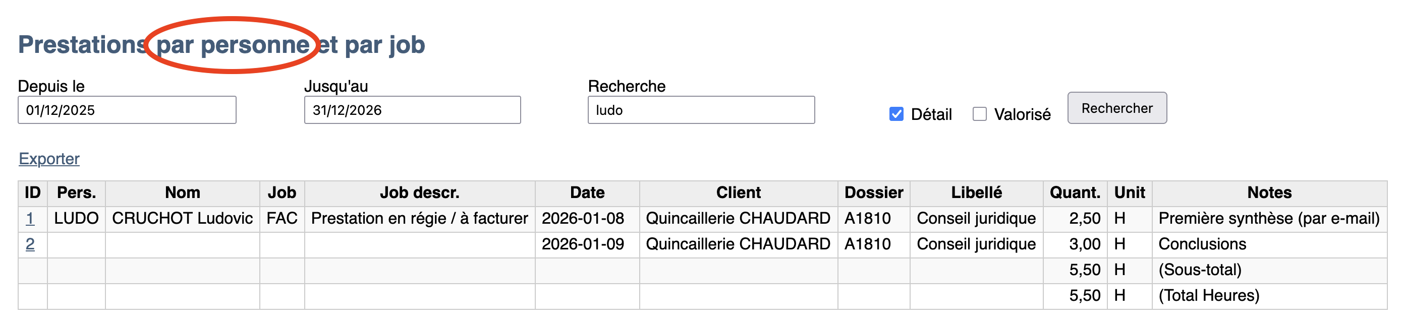Open prestation ID 1 link
Viewport: 1402px width, 328px height.
[30, 219]
